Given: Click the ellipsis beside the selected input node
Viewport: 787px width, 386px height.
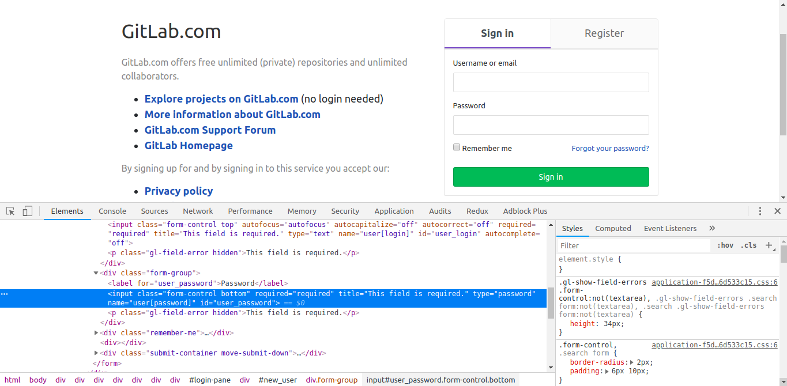Looking at the screenshot, I should tap(5, 294).
